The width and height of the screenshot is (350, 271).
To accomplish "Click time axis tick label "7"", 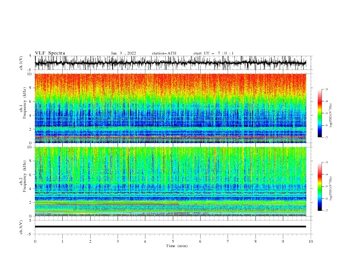I will tap(228, 241).
